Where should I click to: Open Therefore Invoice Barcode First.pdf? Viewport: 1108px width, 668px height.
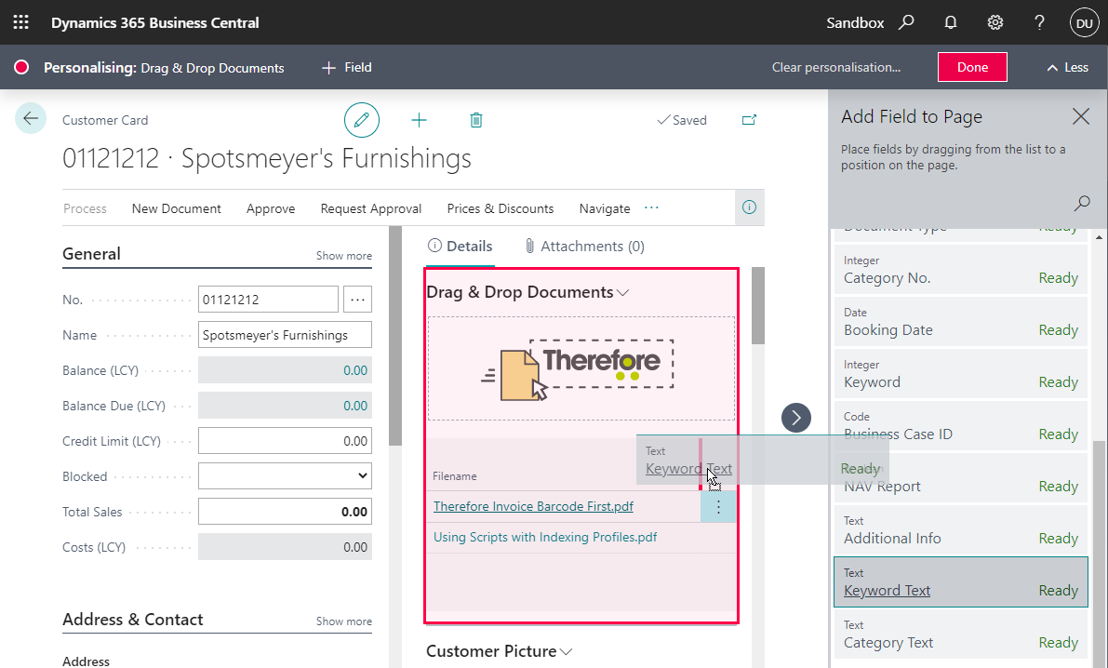click(x=533, y=507)
